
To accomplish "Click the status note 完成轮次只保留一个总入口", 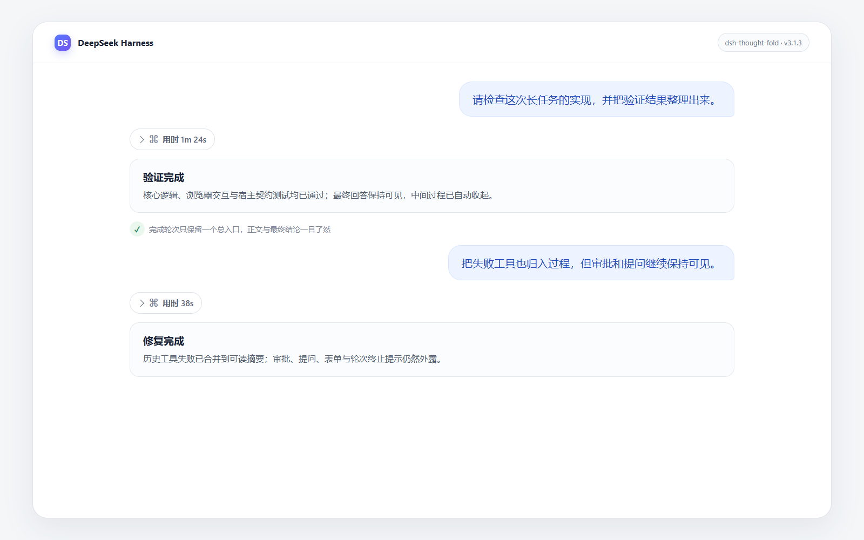I will pyautogui.click(x=240, y=230).
